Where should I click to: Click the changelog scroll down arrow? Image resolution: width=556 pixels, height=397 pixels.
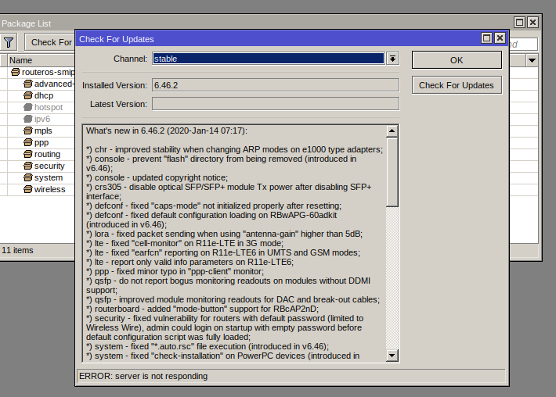(392, 356)
